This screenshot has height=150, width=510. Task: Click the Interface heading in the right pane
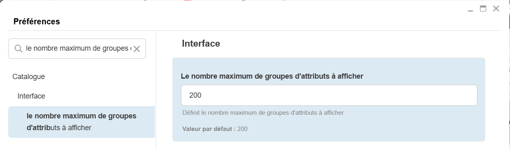(x=201, y=43)
